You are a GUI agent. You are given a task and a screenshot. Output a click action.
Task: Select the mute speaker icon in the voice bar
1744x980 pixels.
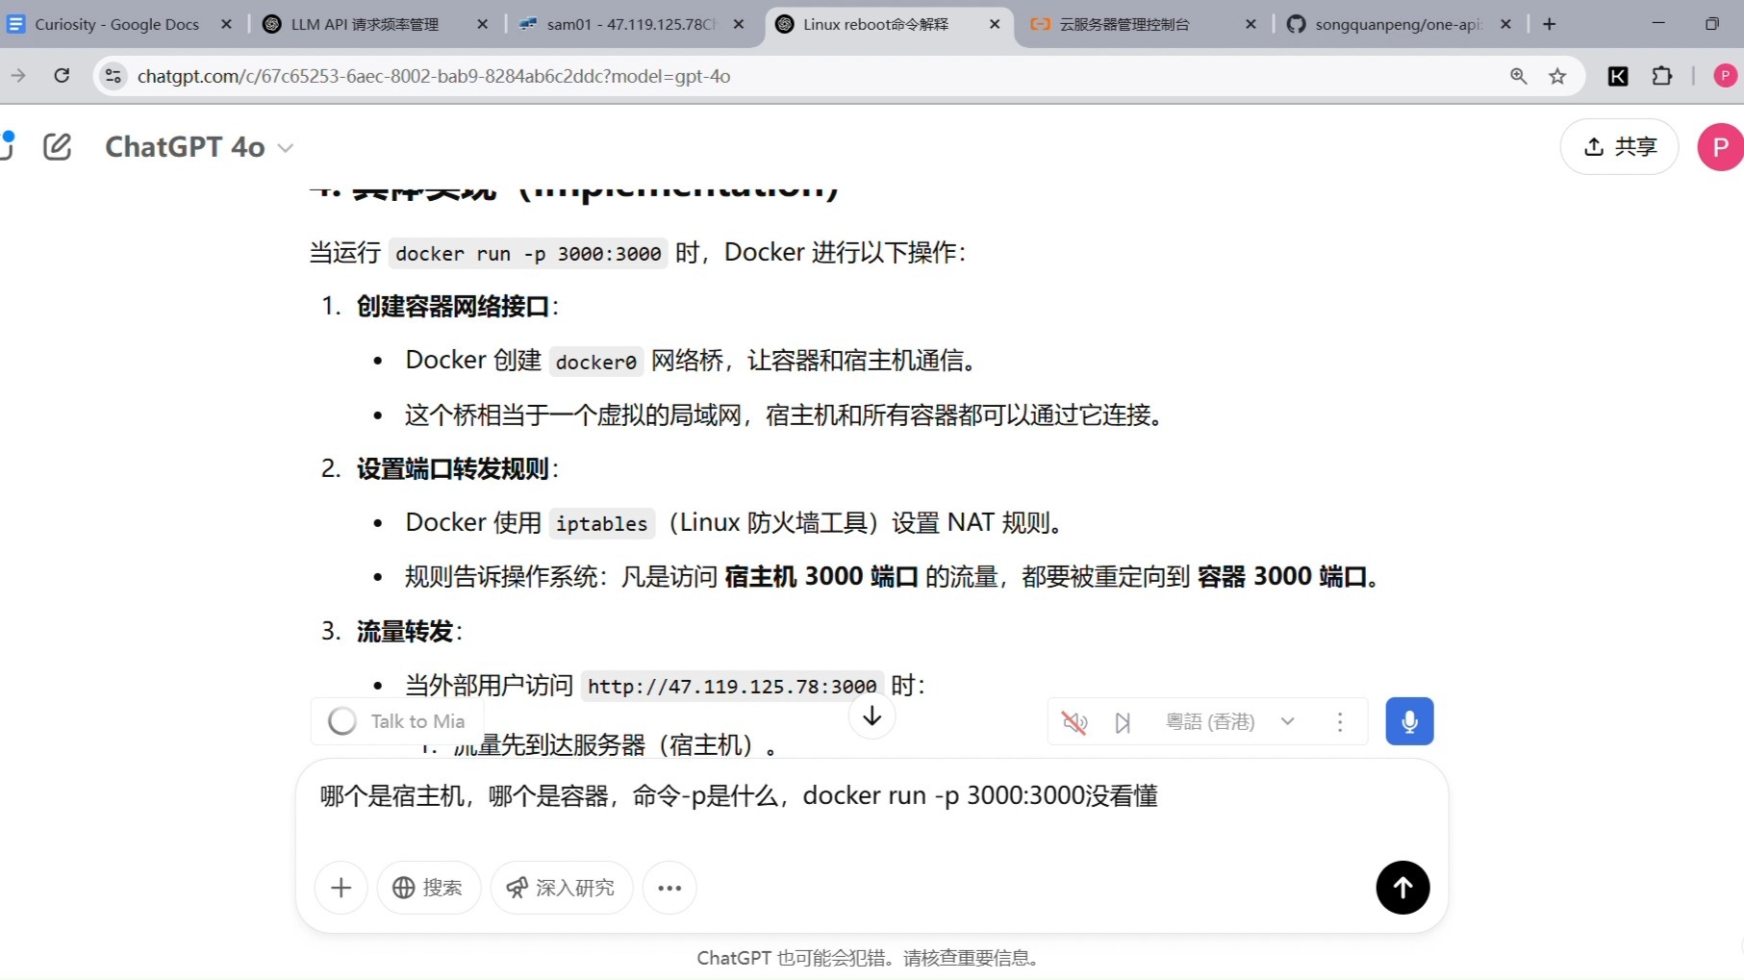click(1073, 720)
